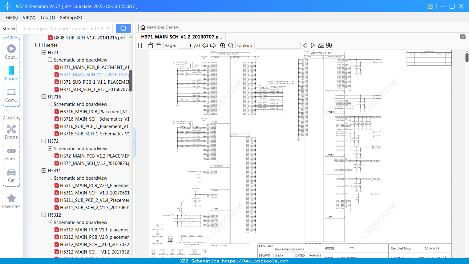469x264 pixels.
Task: Zoom in on the schematic
Action: pyautogui.click(x=222, y=45)
